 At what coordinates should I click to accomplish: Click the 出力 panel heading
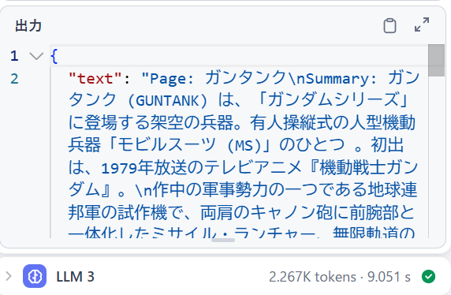point(28,25)
